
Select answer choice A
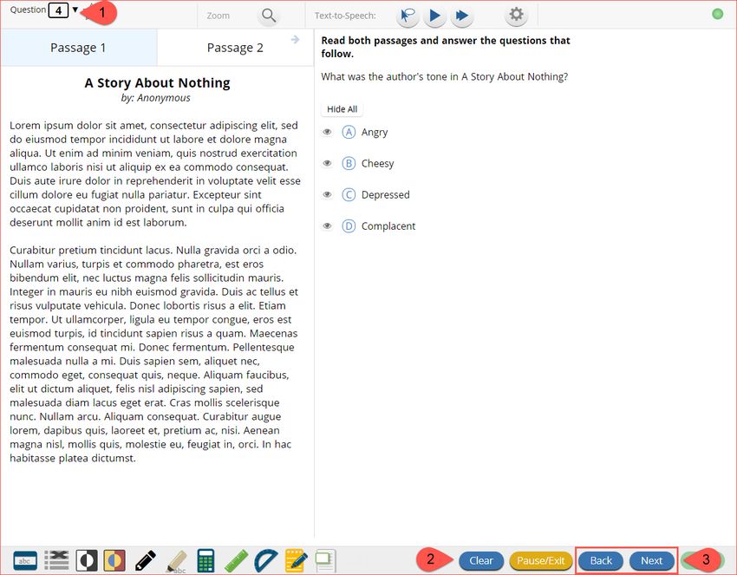pos(349,132)
